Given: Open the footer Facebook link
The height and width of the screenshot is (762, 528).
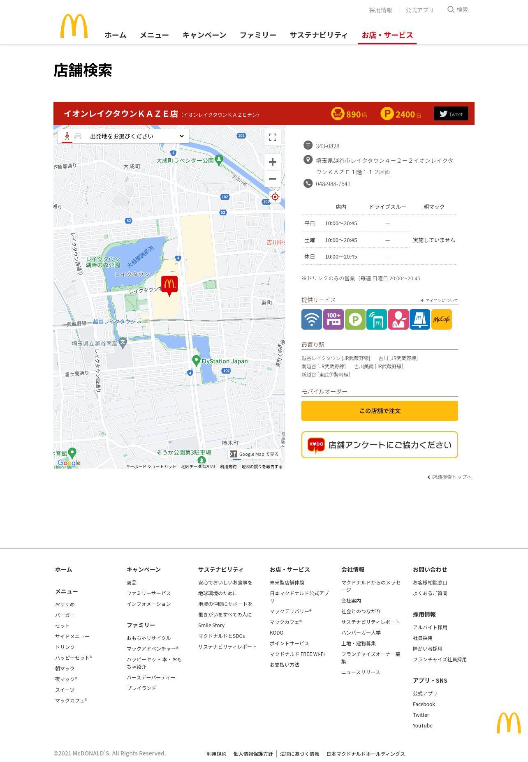Looking at the screenshot, I should pyautogui.click(x=424, y=704).
